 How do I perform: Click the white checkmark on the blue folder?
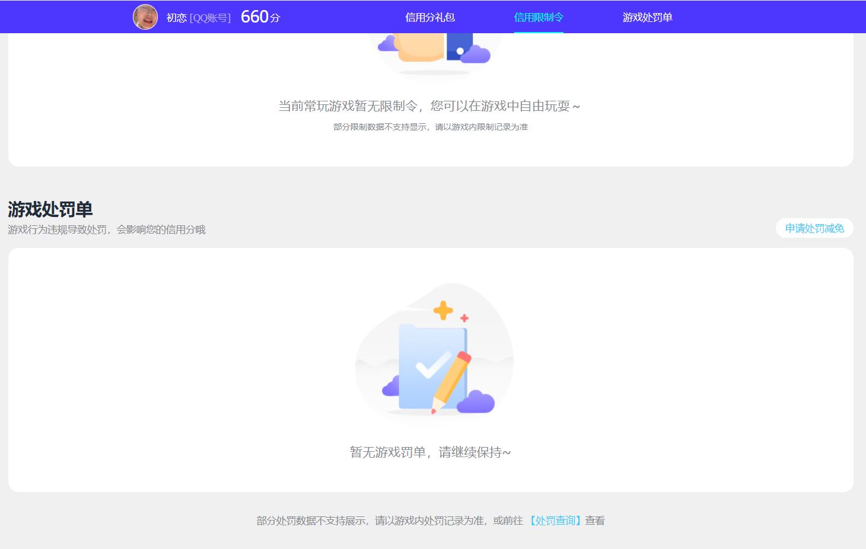[x=433, y=365]
